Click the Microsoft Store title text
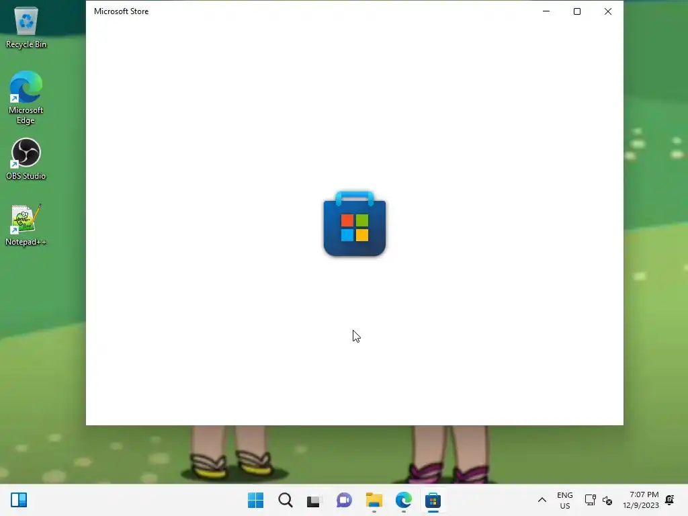688x516 pixels. (121, 11)
